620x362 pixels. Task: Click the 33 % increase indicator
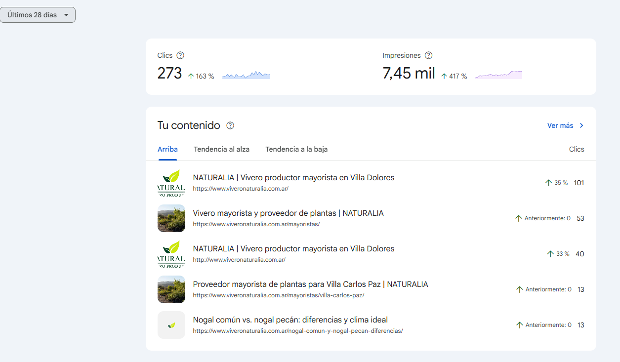click(558, 254)
